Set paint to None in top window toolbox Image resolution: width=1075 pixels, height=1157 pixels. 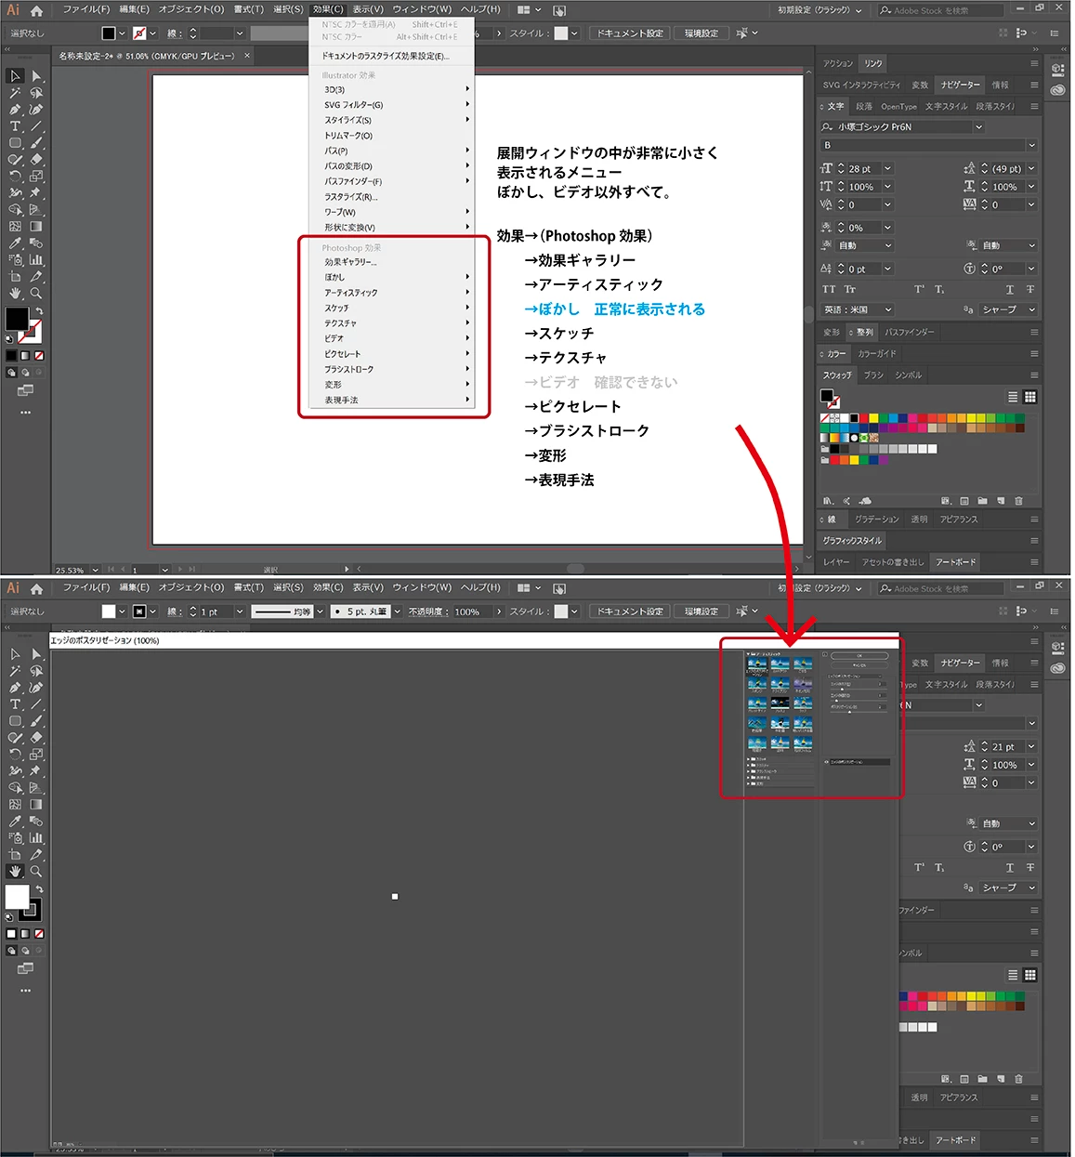(39, 355)
